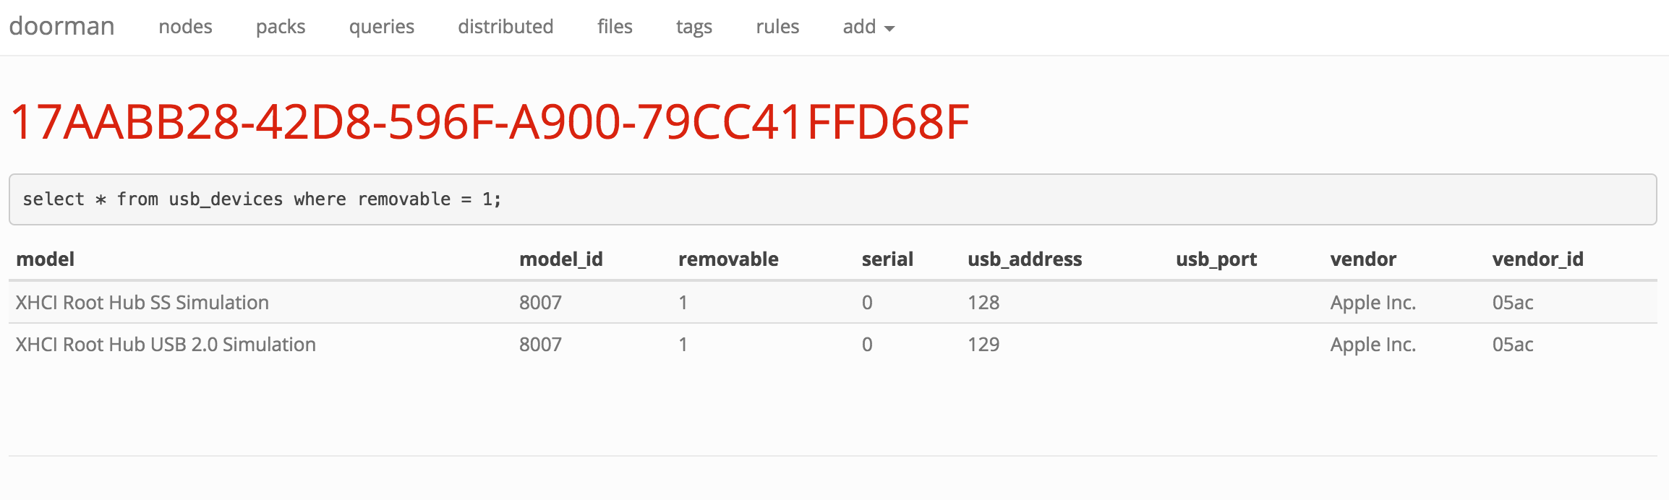Open the rules page

coord(777,27)
